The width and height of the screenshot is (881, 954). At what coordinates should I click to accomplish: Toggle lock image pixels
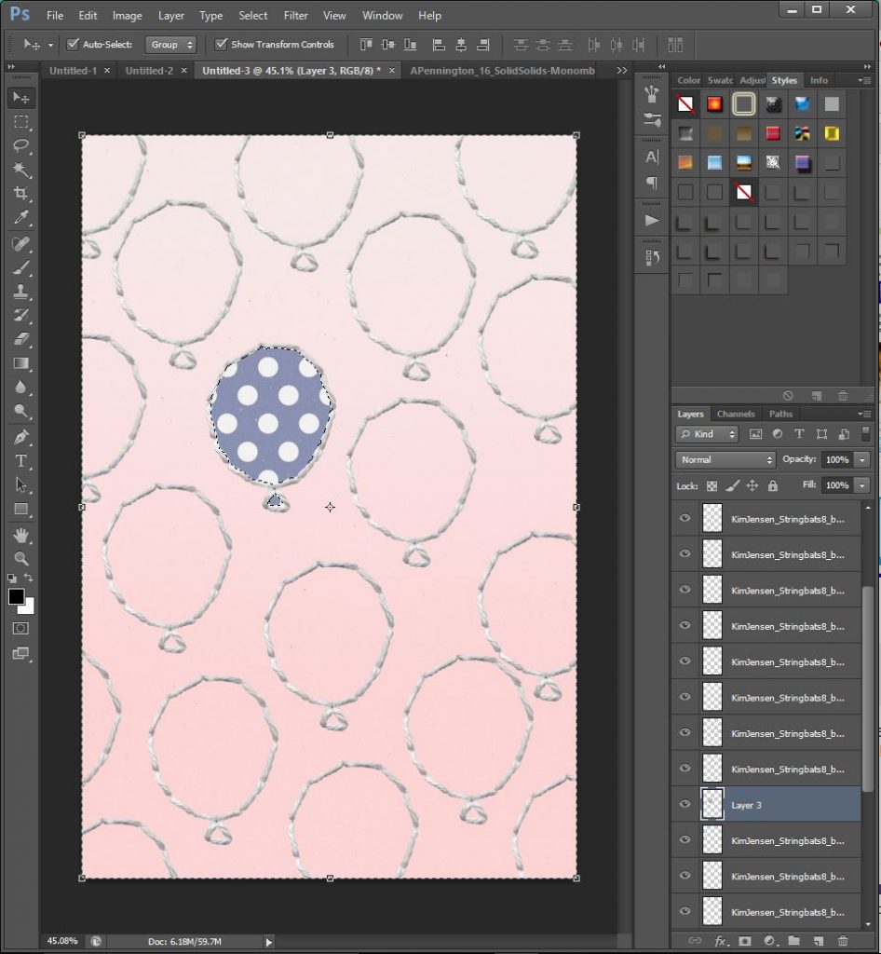(733, 485)
